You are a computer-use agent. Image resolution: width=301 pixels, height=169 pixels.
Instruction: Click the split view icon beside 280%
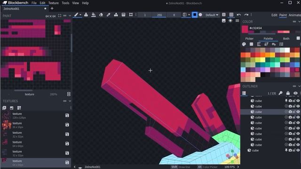point(69,94)
